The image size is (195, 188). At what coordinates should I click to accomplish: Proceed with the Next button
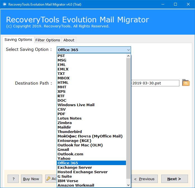[175, 179]
